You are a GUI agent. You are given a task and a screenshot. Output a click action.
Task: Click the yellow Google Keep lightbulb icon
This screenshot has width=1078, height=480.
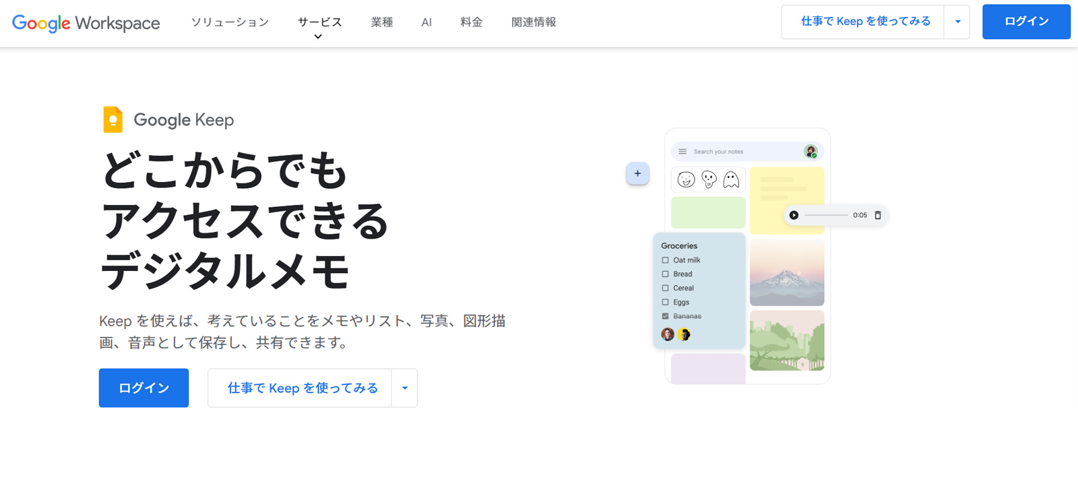coord(113,120)
